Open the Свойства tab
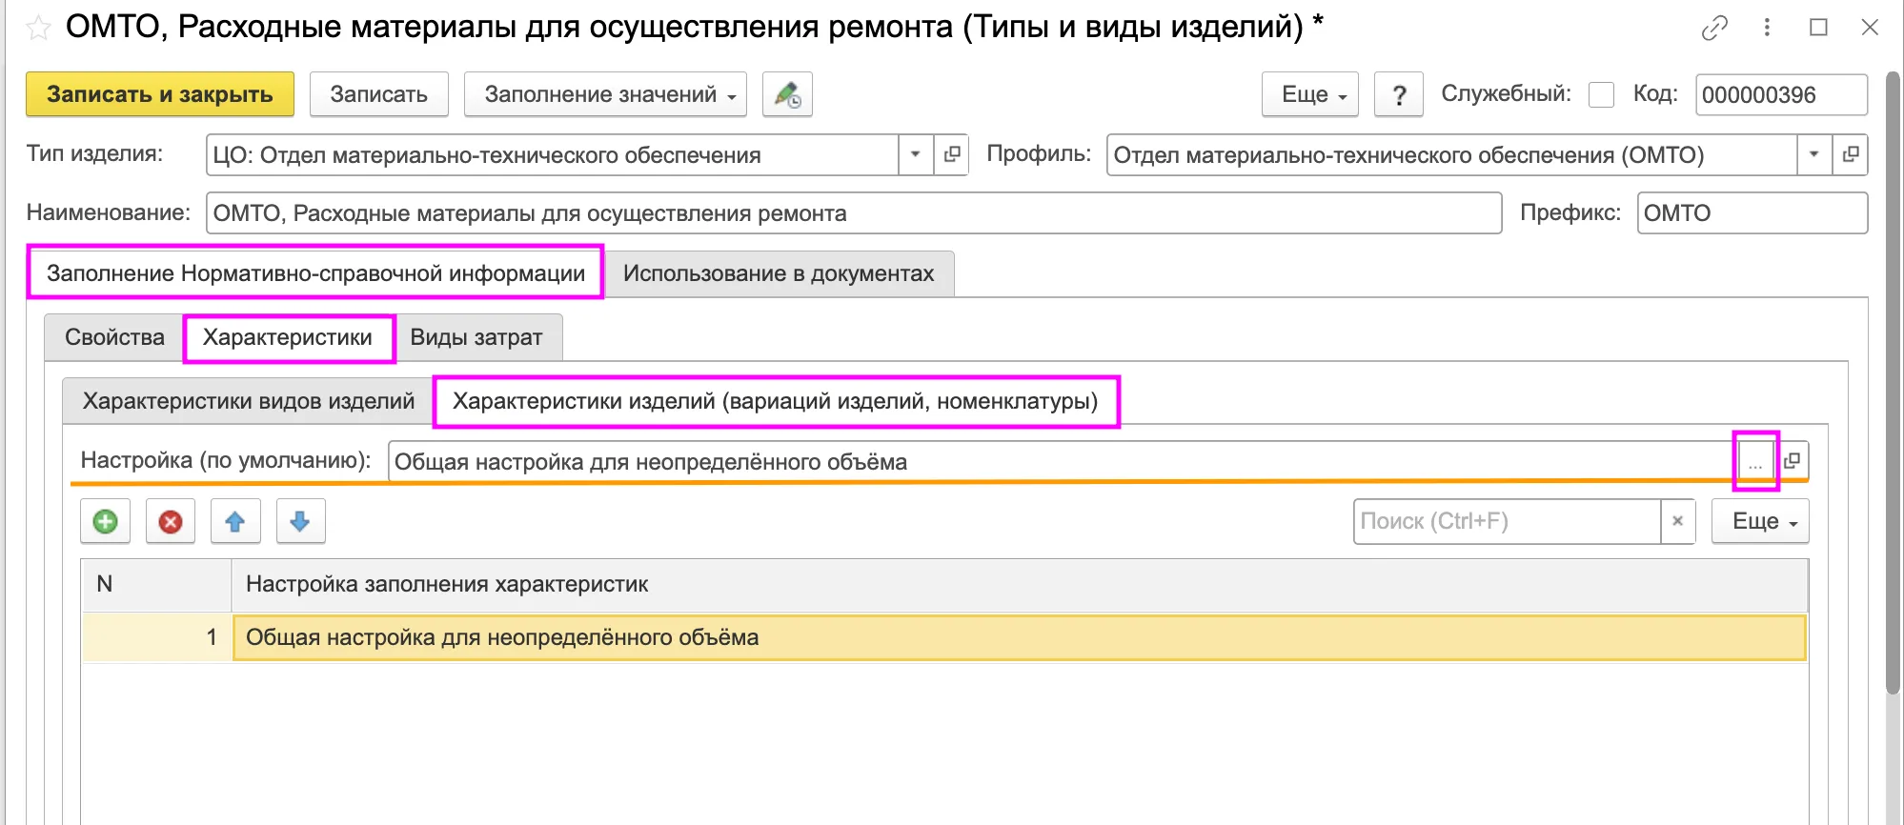This screenshot has width=1904, height=825. [x=114, y=337]
